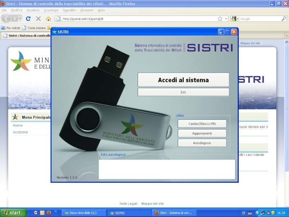
Task: Open Firefox from quick launch icon
Action: [49, 213]
